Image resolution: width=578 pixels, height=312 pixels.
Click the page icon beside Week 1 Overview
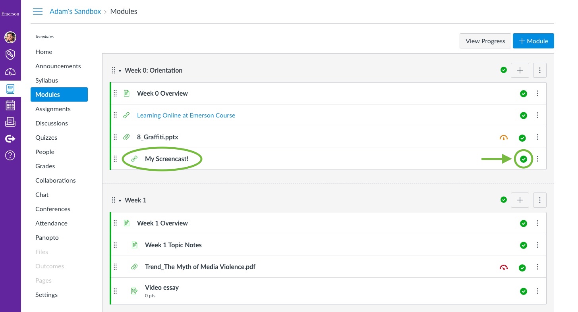pyautogui.click(x=127, y=223)
